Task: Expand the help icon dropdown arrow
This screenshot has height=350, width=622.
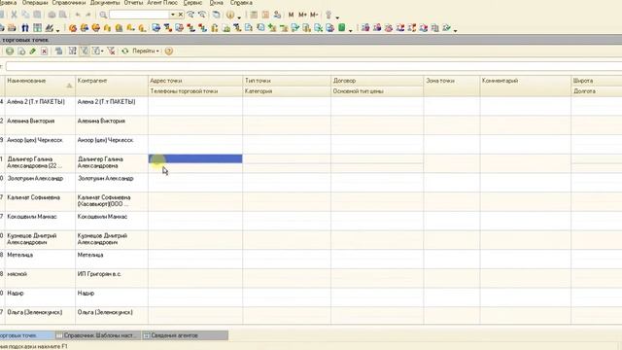Action: pyautogui.click(x=239, y=17)
